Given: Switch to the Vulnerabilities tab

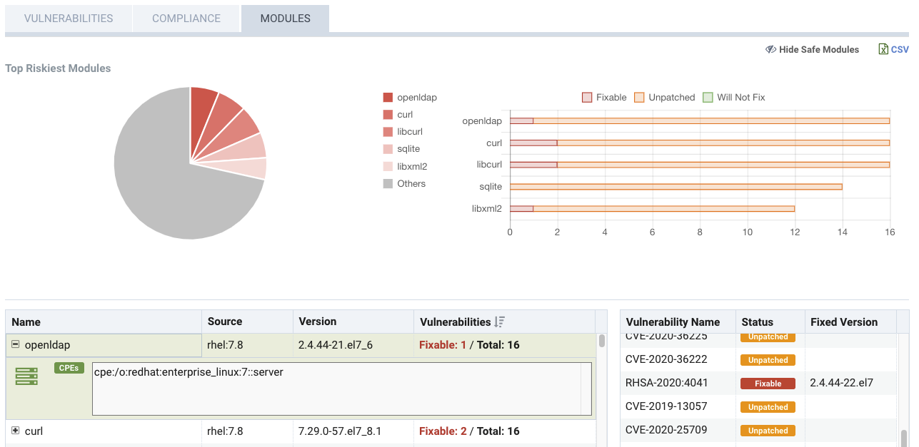Looking at the screenshot, I should tap(69, 19).
